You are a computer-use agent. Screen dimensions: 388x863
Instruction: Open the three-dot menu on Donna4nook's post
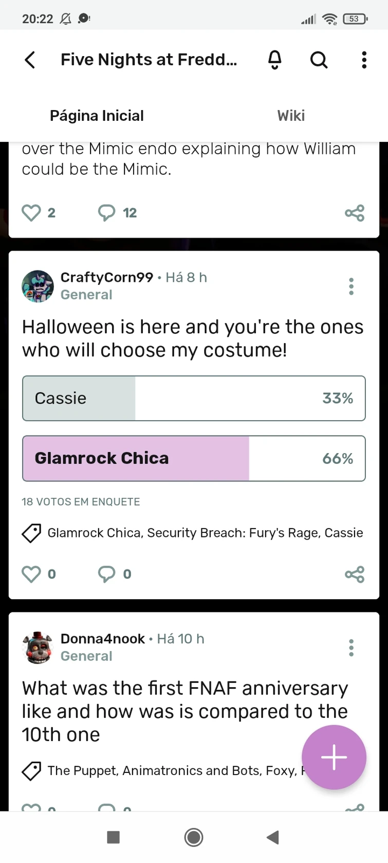tap(352, 648)
